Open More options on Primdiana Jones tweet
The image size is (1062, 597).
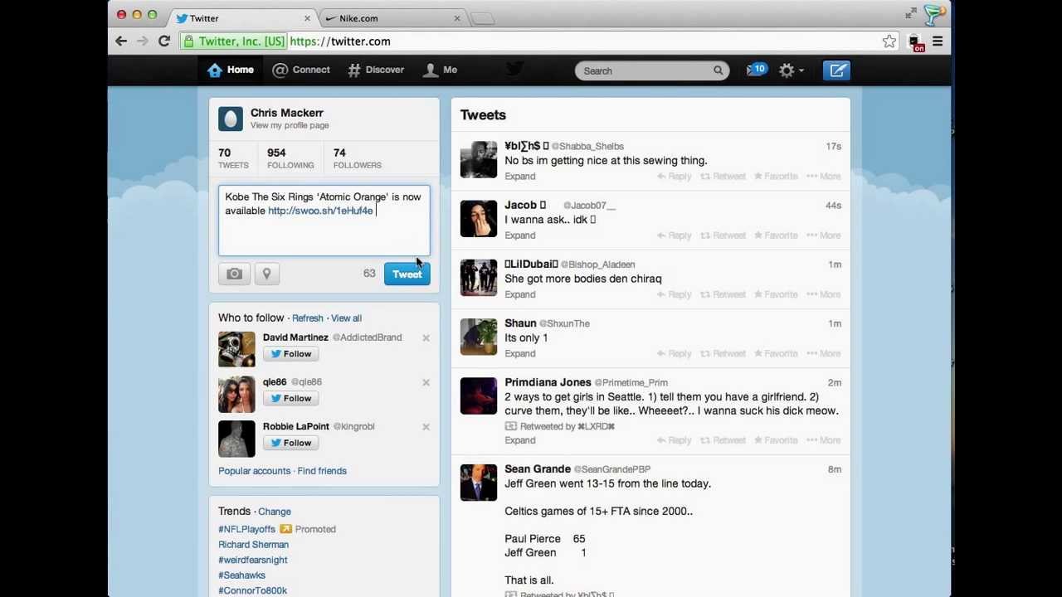pos(824,440)
